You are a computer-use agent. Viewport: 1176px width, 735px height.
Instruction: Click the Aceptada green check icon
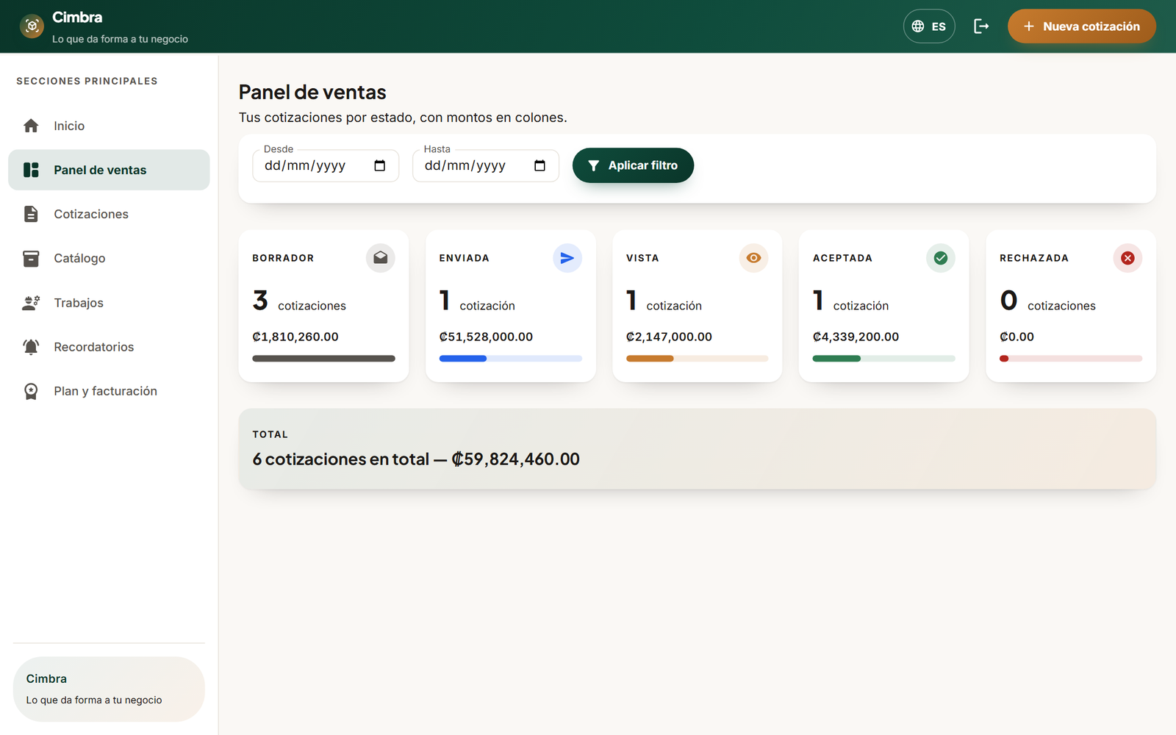941,258
